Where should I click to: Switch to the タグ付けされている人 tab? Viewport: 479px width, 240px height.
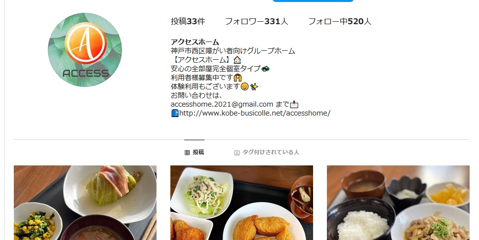tap(266, 152)
